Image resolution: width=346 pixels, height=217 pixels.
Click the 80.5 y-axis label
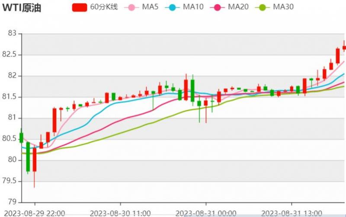click(x=10, y=138)
